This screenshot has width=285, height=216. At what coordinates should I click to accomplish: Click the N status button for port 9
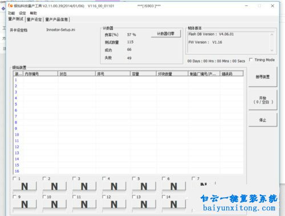click(x=25, y=205)
